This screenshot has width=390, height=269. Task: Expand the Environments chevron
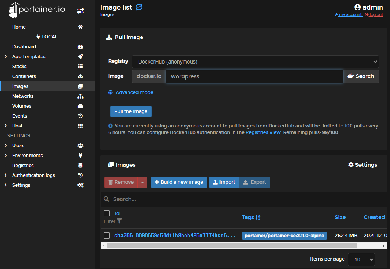coord(6,156)
